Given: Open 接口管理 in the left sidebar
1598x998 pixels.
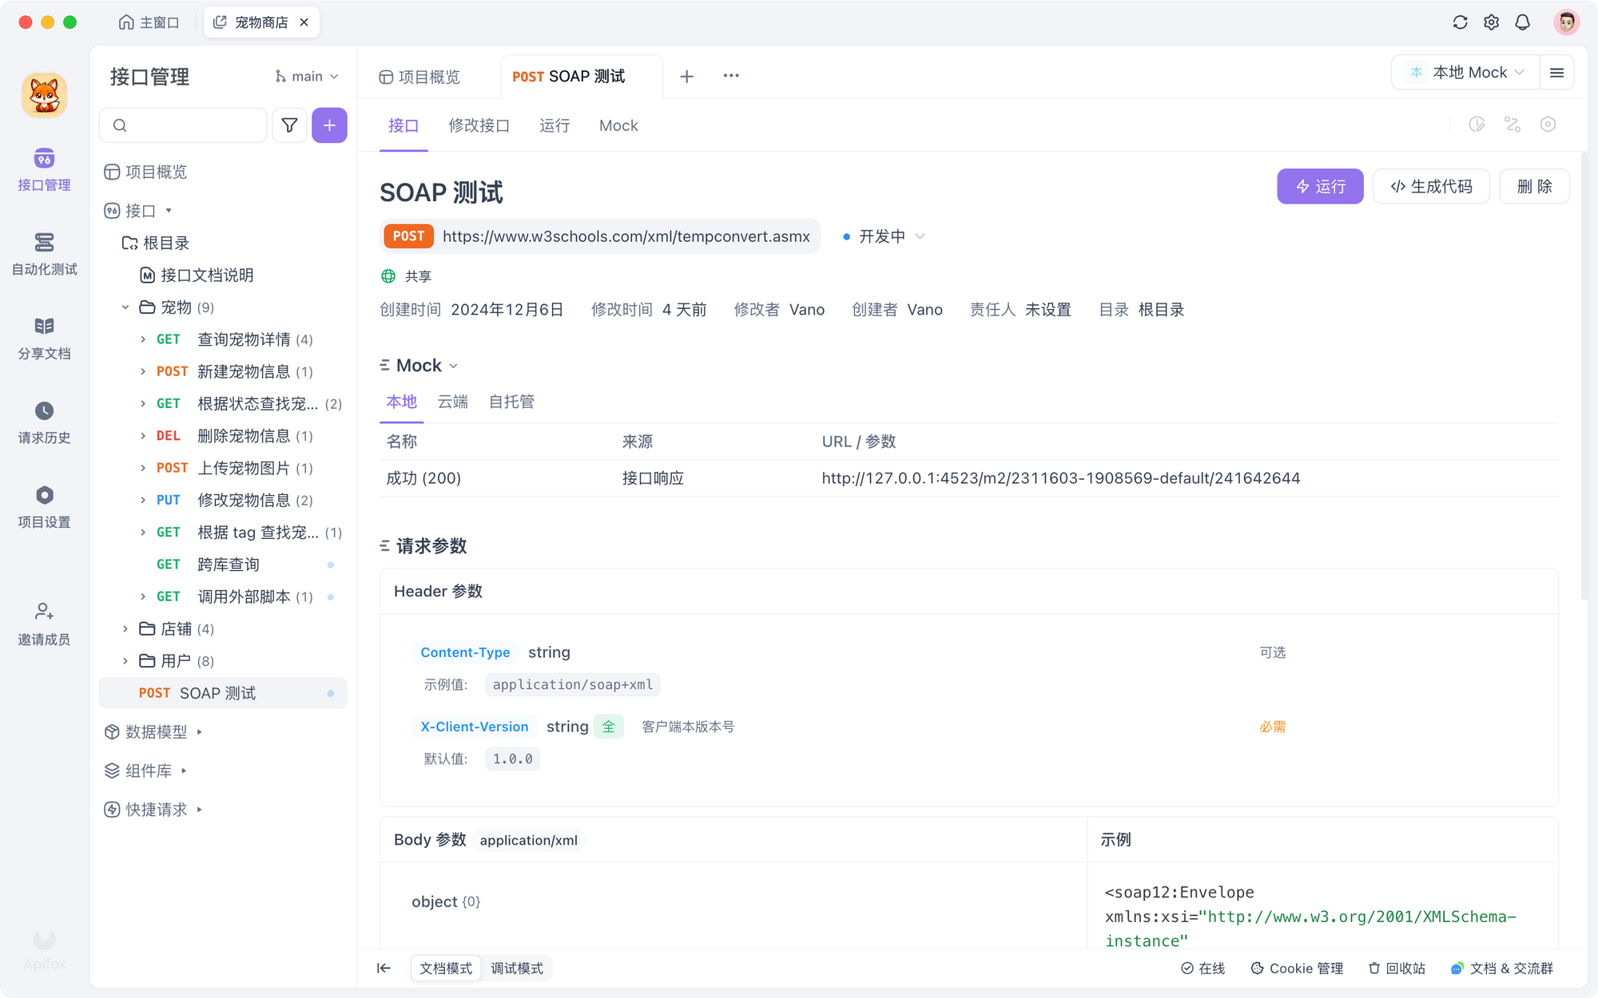Looking at the screenshot, I should point(44,169).
